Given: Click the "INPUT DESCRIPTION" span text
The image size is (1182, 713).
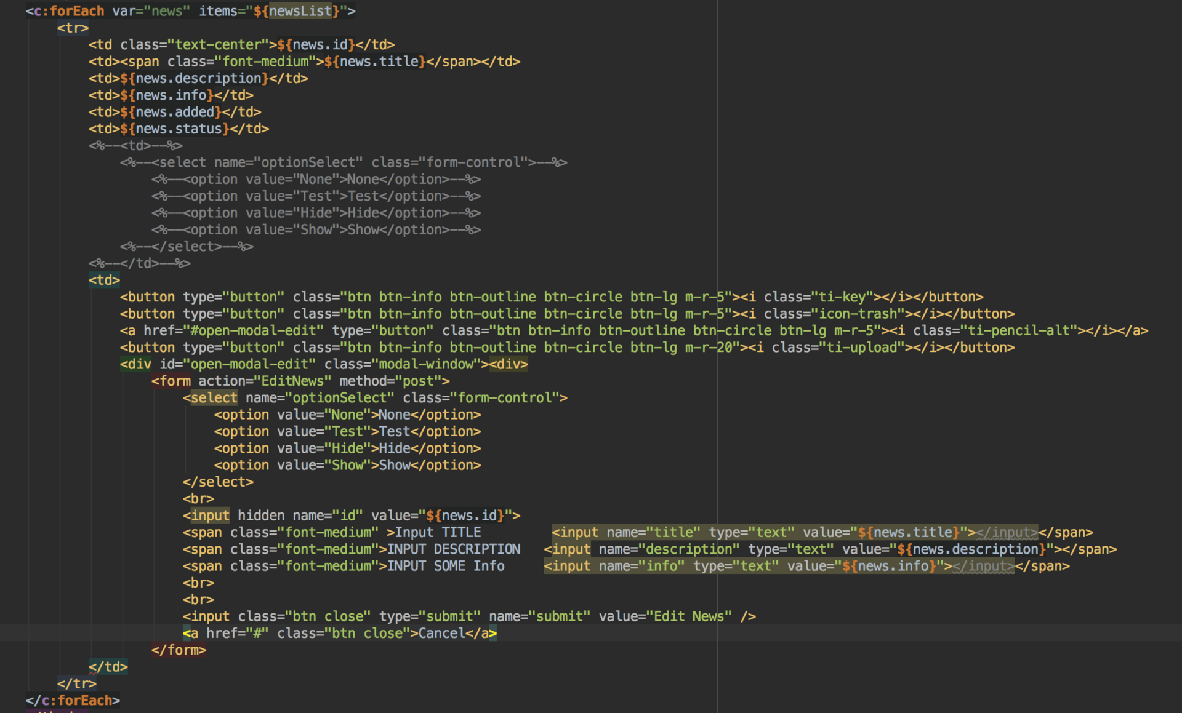Looking at the screenshot, I should pyautogui.click(x=454, y=549).
